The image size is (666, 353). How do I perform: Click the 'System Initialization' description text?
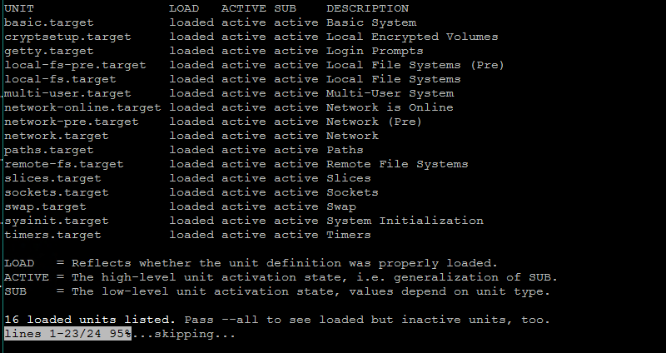pos(405,221)
